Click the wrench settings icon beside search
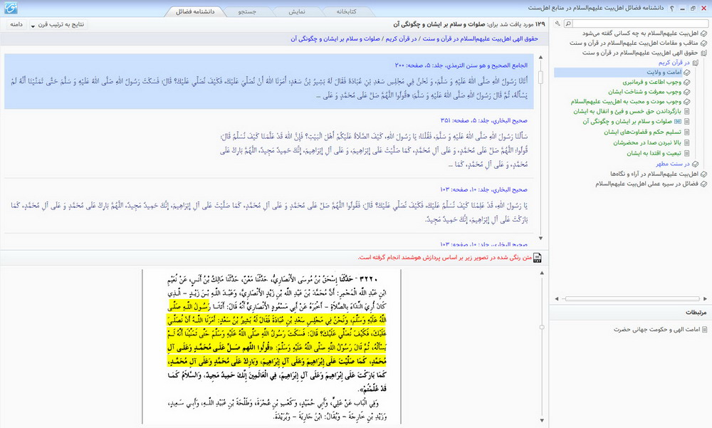712x428 pixels. point(557,24)
